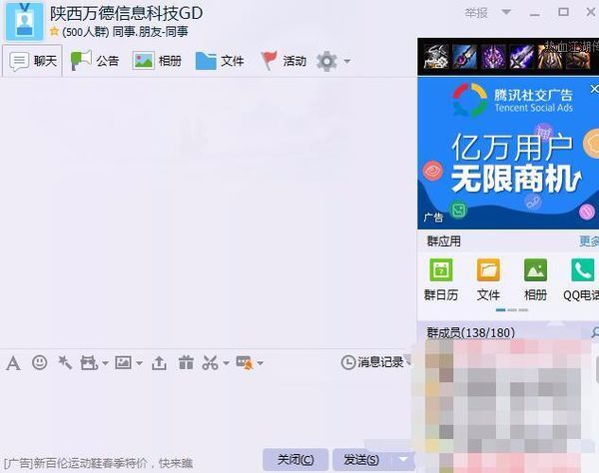Screen dimensions: 599x473
Task: Click the 亿万用户 无限商机 ad banner
Action: (508, 153)
